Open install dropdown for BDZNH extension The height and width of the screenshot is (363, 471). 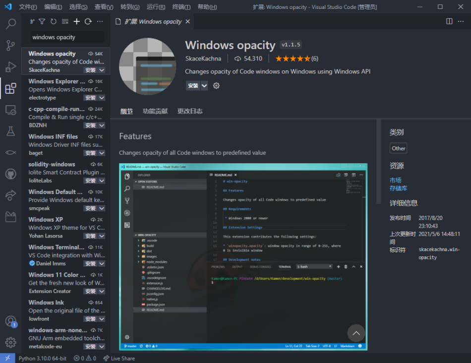click(102, 125)
